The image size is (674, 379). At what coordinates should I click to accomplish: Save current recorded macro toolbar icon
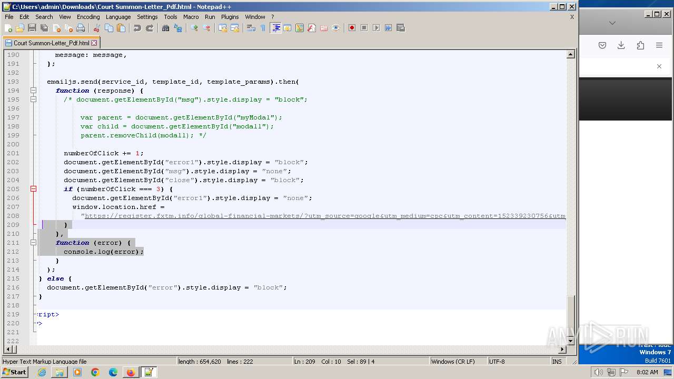400,28
